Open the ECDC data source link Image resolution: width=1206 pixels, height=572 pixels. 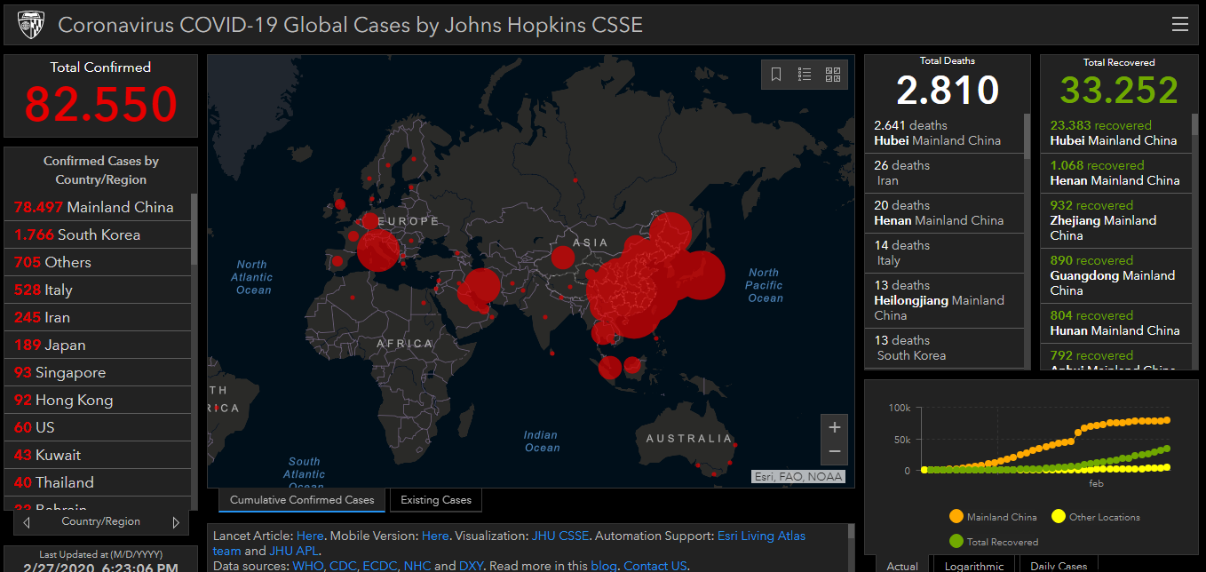(380, 566)
